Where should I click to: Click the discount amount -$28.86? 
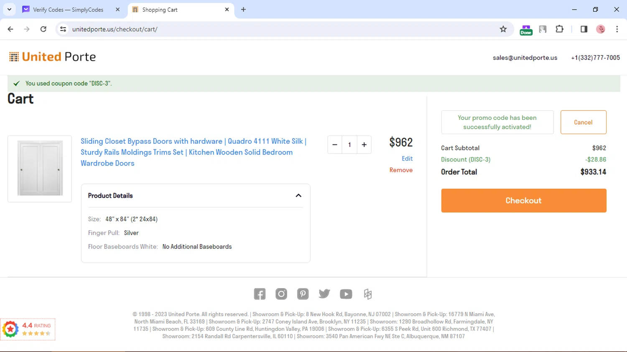pyautogui.click(x=596, y=160)
